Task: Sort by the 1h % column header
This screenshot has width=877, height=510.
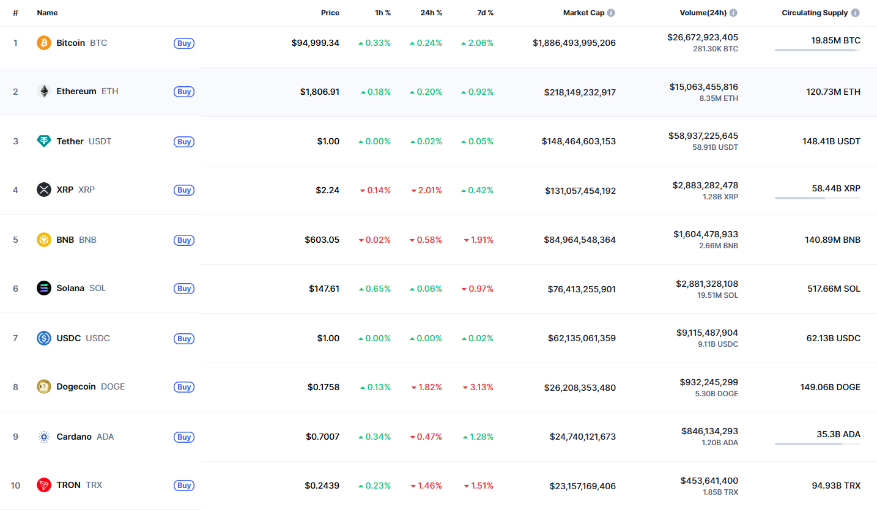Action: tap(383, 13)
